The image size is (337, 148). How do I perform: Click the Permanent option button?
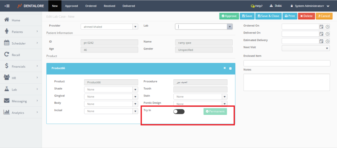coord(215,112)
